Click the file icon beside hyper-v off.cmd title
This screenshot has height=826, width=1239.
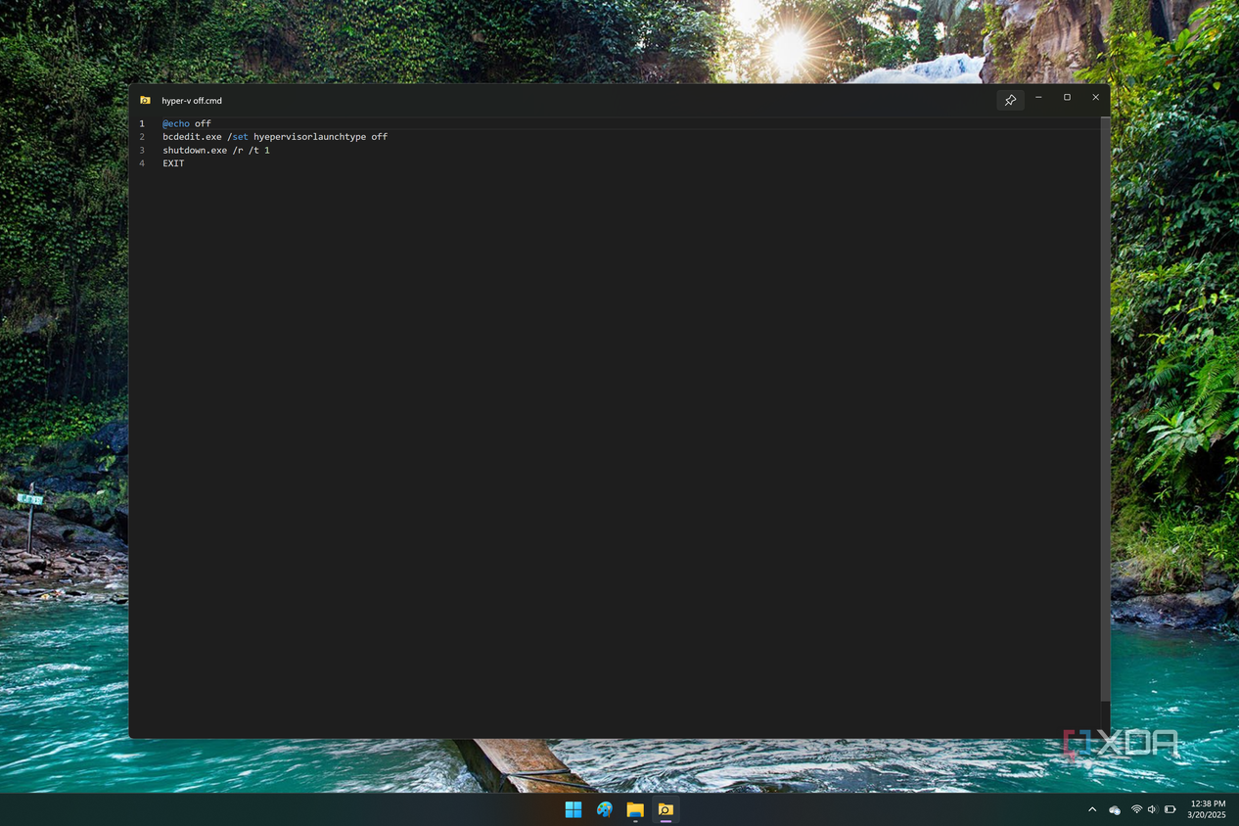pos(145,100)
